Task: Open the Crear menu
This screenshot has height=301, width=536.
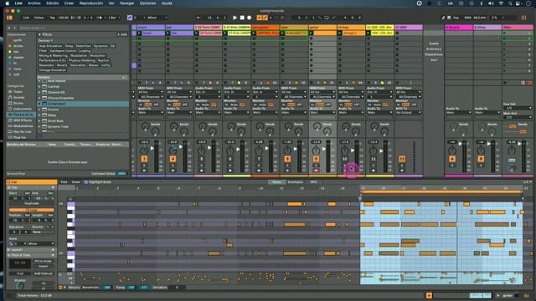Action: tap(69, 3)
